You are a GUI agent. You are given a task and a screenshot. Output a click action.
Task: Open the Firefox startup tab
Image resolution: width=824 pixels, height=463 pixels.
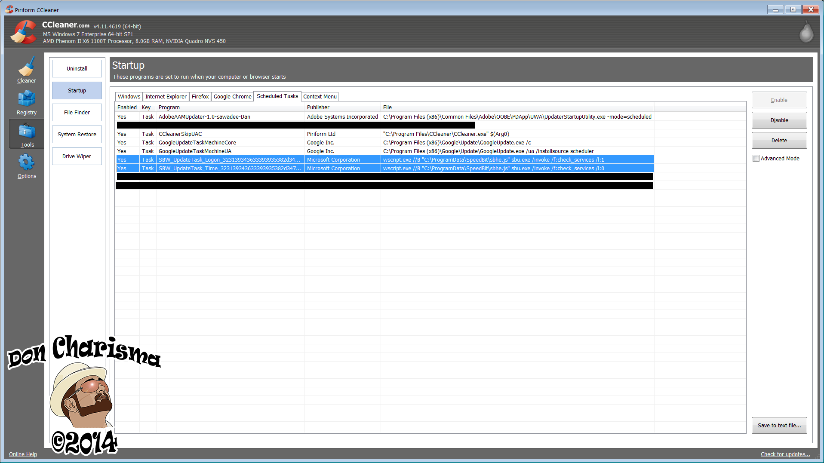tap(200, 97)
